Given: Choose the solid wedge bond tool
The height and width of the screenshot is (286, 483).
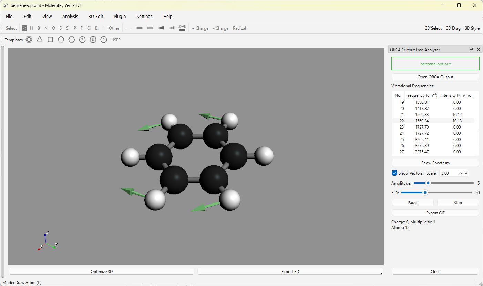Looking at the screenshot, I should pos(161,28).
